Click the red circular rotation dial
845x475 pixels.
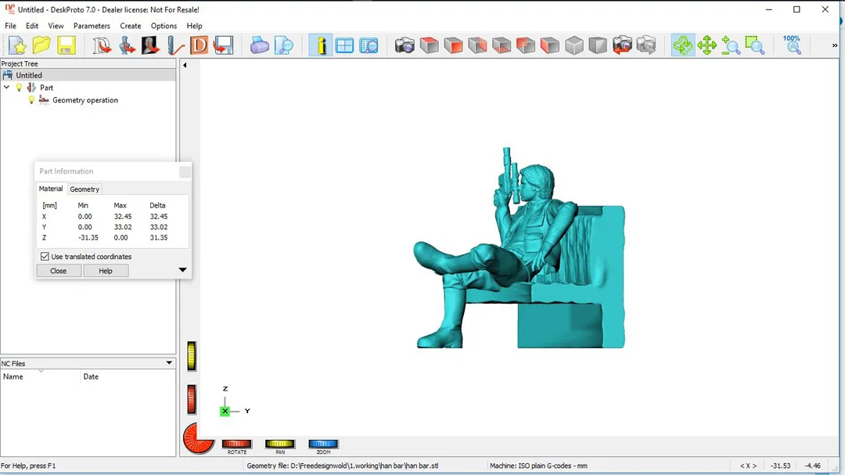point(198,438)
